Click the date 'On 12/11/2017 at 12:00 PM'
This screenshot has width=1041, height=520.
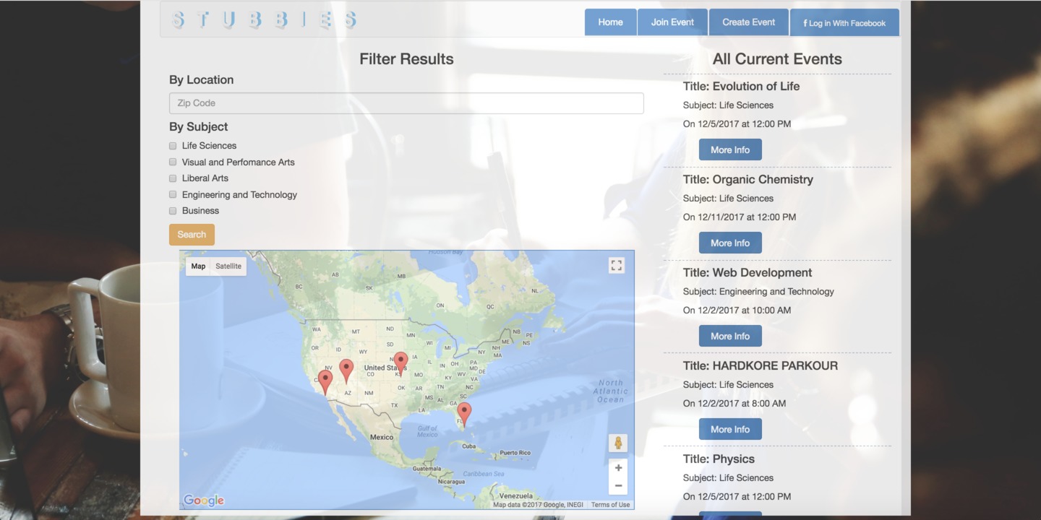pyautogui.click(x=740, y=217)
